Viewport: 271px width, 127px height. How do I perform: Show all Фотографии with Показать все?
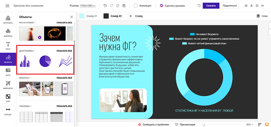pos(64,22)
